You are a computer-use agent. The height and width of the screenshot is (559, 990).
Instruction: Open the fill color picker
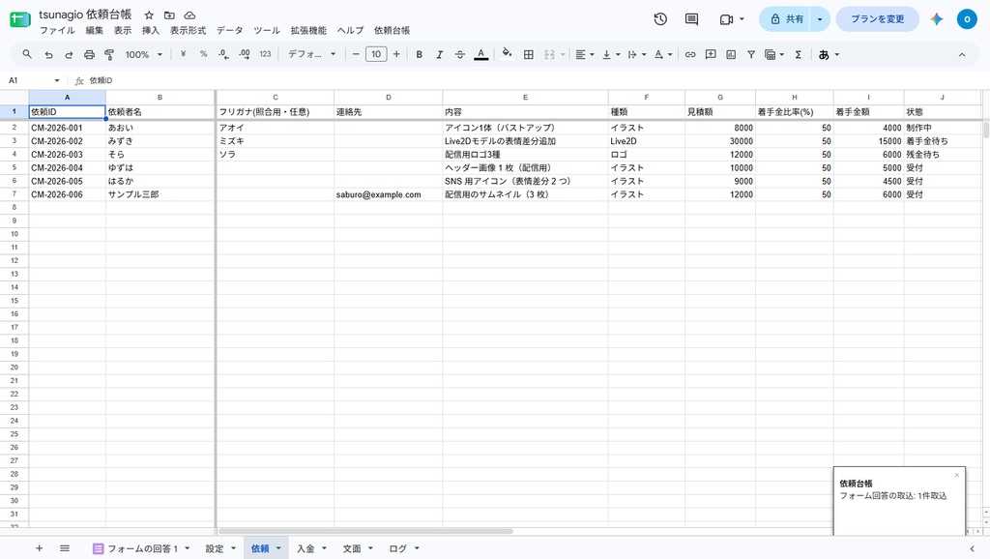click(507, 54)
